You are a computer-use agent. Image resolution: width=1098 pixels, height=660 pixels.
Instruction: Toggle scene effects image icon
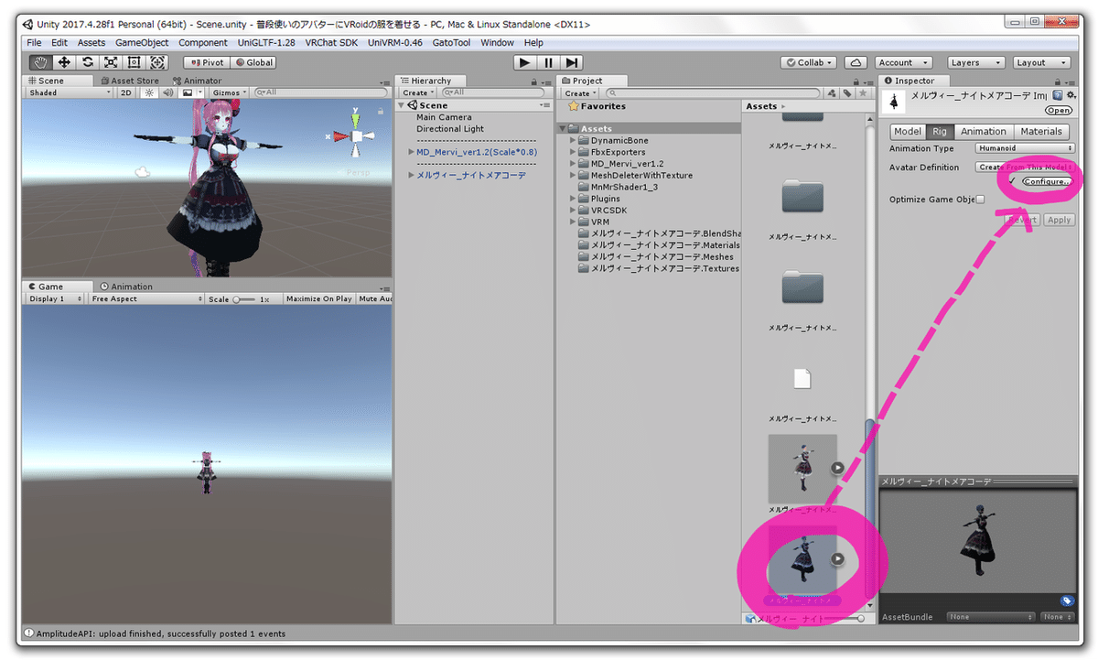[x=188, y=92]
